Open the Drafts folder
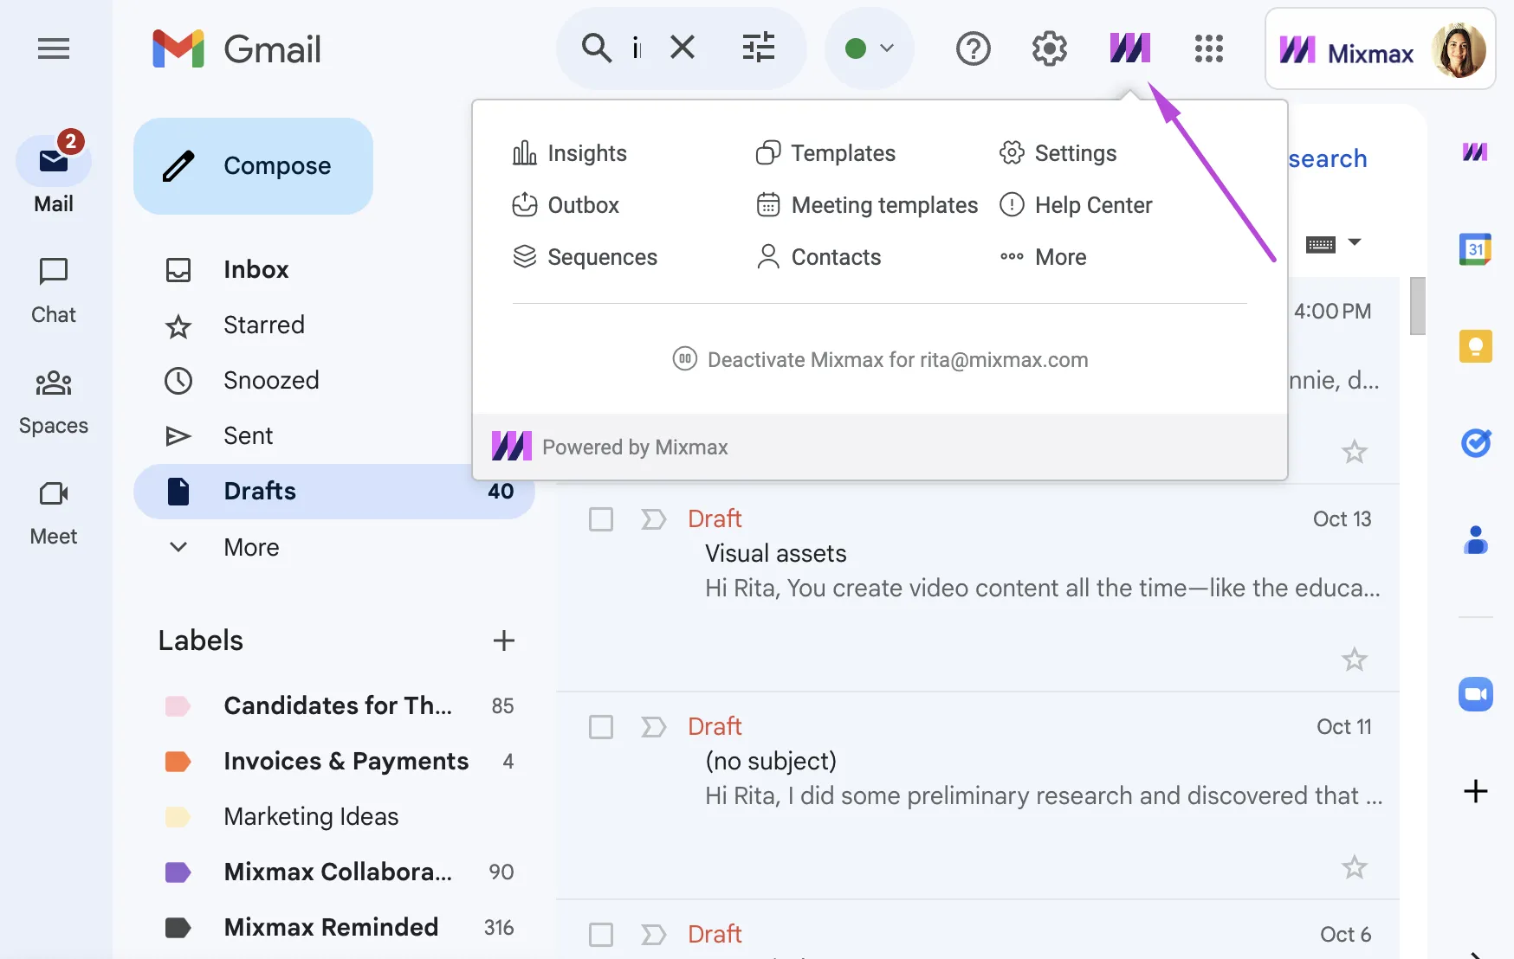1514x959 pixels. click(x=334, y=492)
